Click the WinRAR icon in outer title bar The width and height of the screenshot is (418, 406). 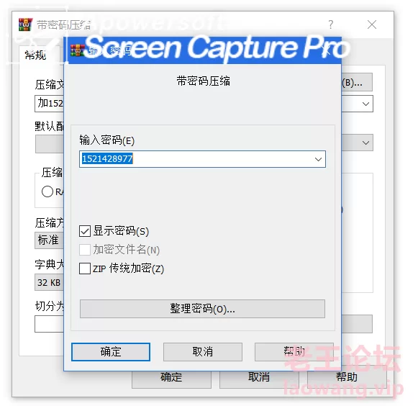(26, 24)
